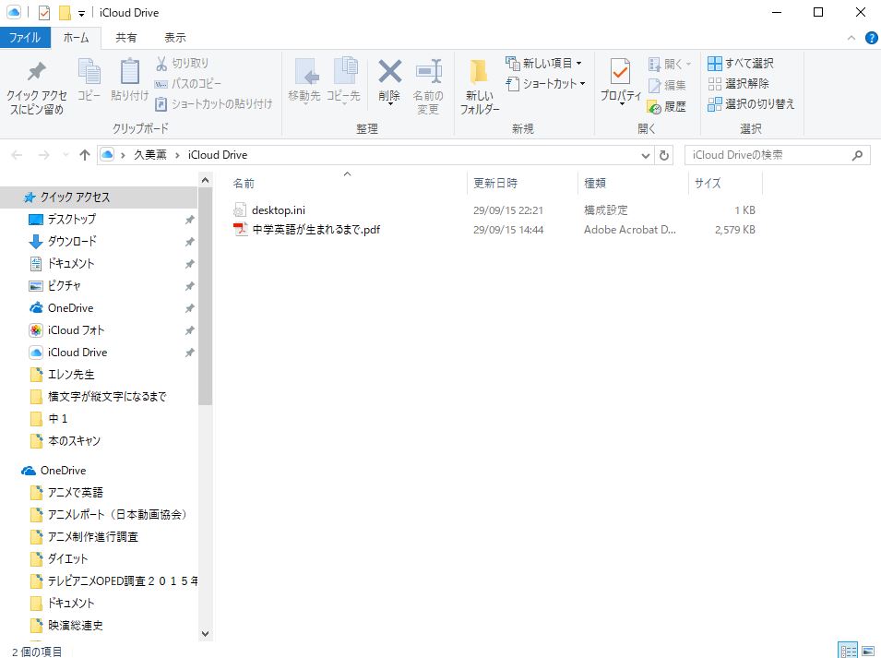Viewport: 881px width, 658px height.
Task: Open the New item (新しい項目) dropdown
Action: [x=544, y=64]
